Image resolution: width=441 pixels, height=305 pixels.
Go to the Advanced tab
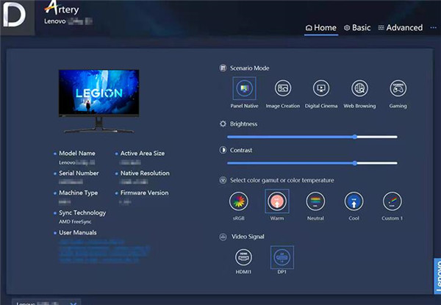(400, 28)
